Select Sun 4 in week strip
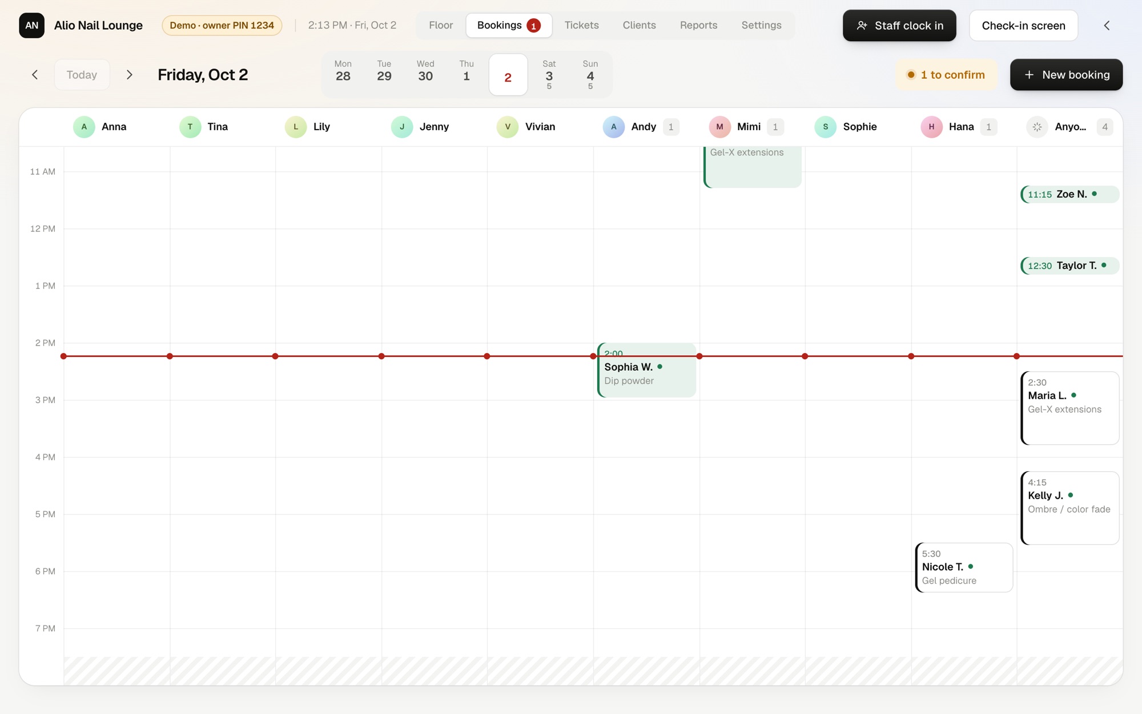 pyautogui.click(x=590, y=74)
